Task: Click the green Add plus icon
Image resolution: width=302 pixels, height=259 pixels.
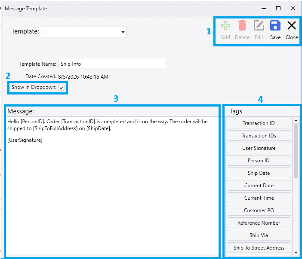Action: (x=225, y=26)
